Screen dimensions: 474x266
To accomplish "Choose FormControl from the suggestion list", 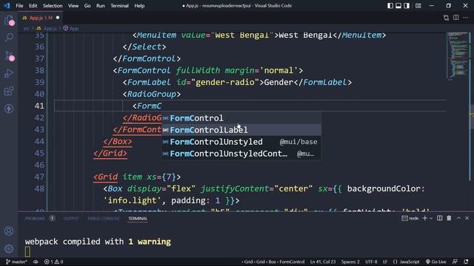I will [x=241, y=118].
